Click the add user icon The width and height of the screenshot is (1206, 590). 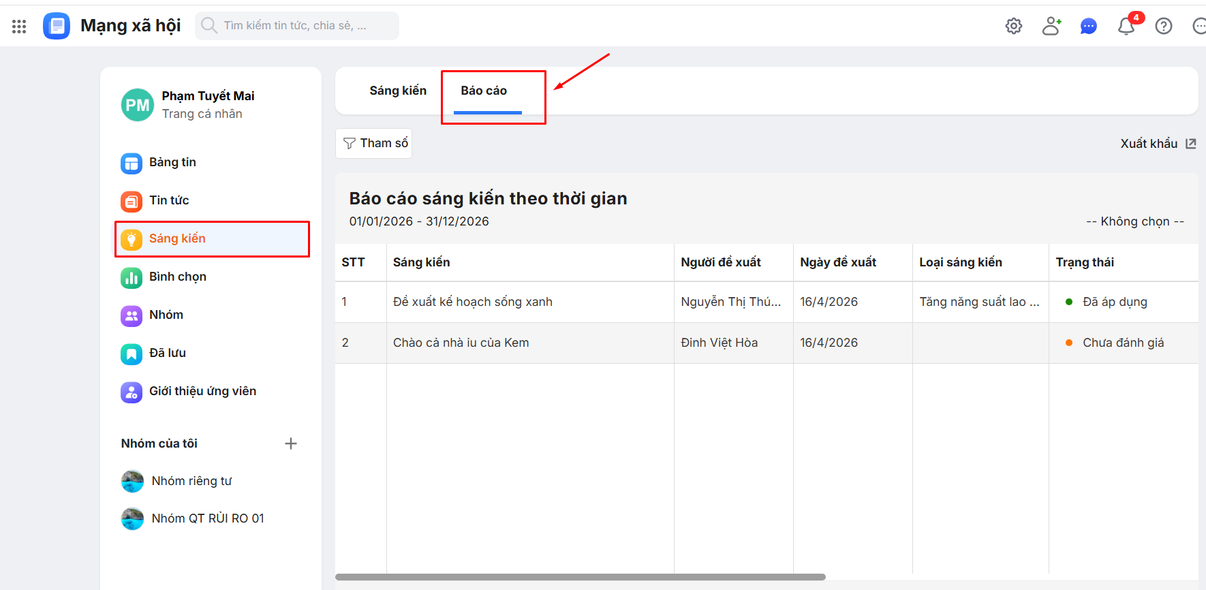point(1051,26)
